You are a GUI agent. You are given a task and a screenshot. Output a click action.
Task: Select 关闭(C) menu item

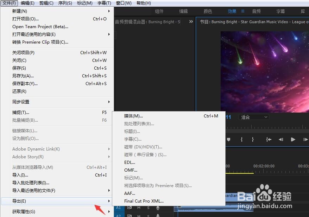pos(57,60)
